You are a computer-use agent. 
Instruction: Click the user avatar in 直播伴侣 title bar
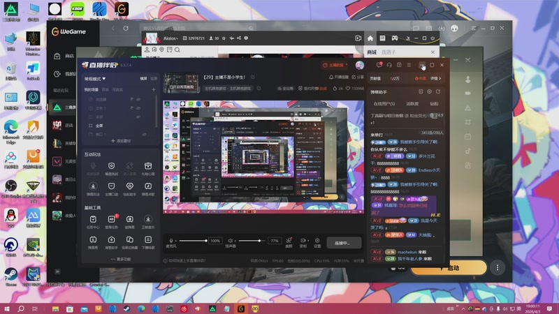360,65
